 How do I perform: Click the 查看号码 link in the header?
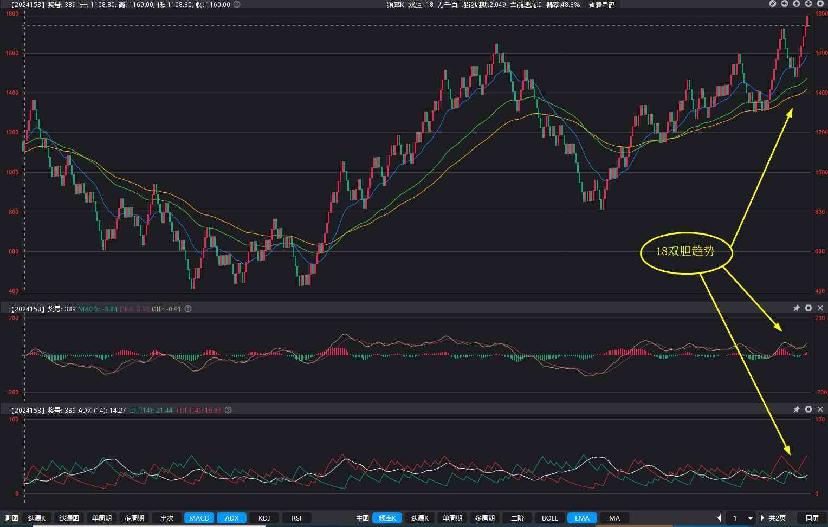point(601,5)
